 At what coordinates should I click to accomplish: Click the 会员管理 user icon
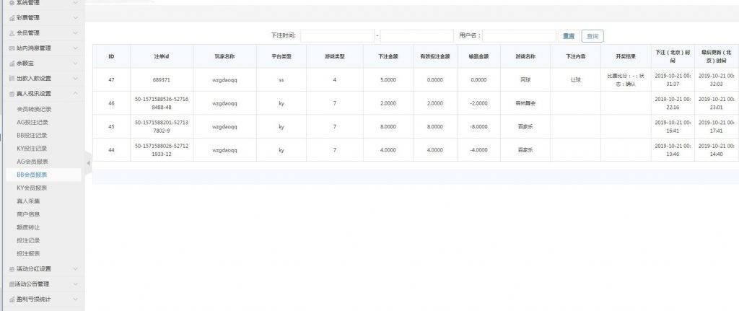point(12,32)
